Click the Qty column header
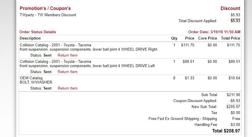The width and height of the screenshot is (252, 137). [x=174, y=38]
